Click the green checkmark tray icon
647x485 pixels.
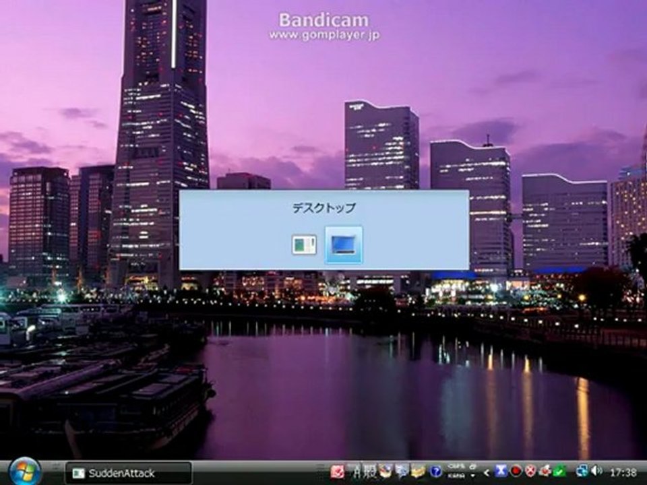559,472
